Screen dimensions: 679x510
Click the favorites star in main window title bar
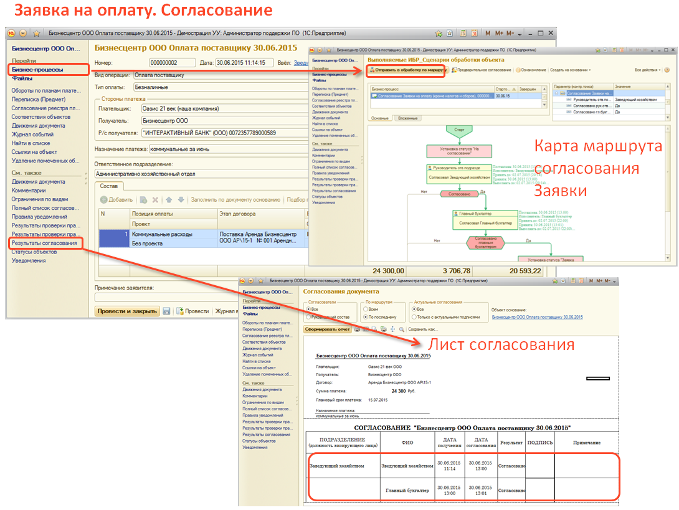point(36,33)
